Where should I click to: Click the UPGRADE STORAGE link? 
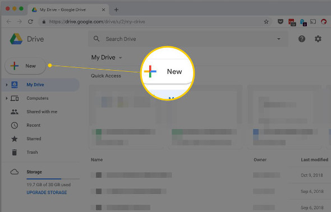point(47,192)
